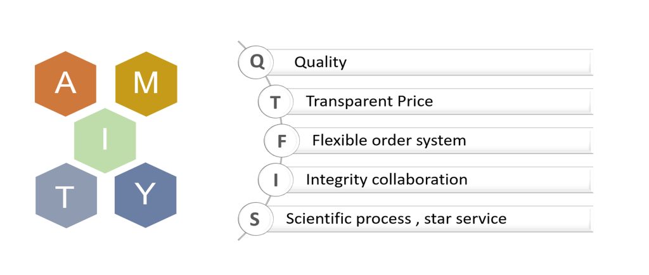This screenshot has width=649, height=275.
Task: Click the Integrity collaboration text
Action: pos(387,180)
